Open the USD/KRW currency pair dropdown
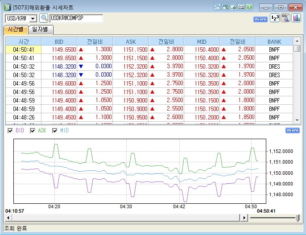Screen dimensions: 306x235 pos(33,19)
